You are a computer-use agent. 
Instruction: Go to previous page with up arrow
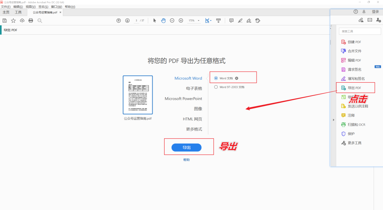[119, 21]
